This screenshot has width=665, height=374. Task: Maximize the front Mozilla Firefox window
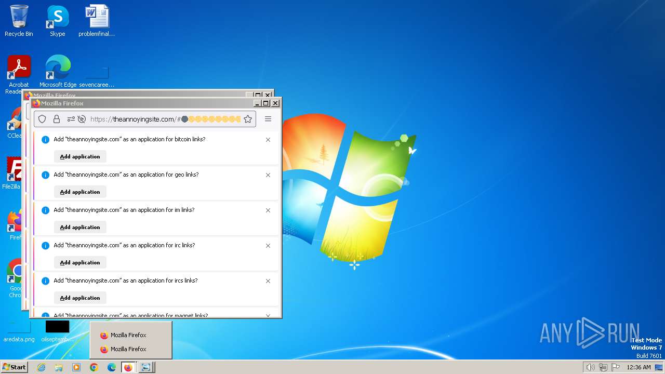point(266,103)
